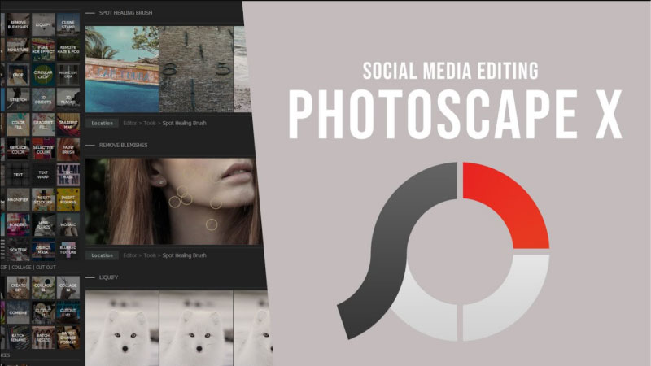
Task: Choose the Combine tile
Action: click(x=18, y=312)
